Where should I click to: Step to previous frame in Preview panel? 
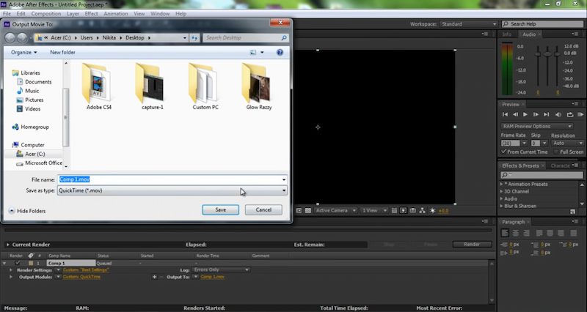(516, 115)
